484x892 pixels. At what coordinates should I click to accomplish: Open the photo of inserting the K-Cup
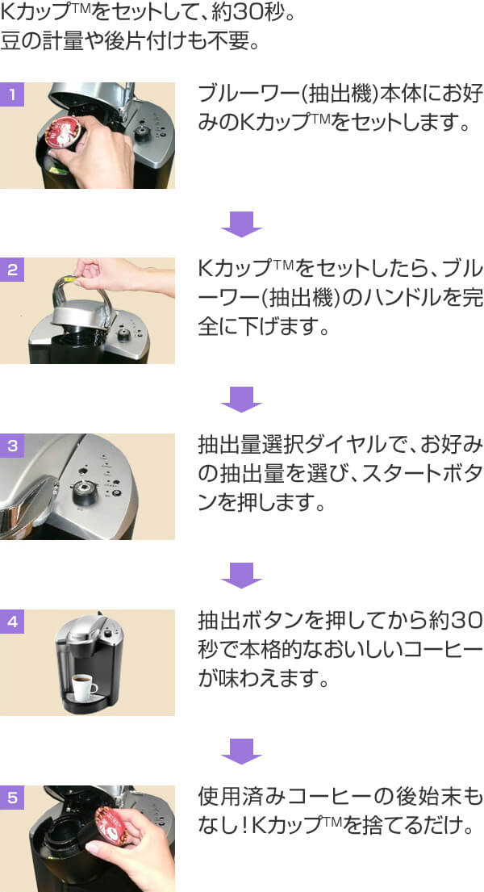88,136
